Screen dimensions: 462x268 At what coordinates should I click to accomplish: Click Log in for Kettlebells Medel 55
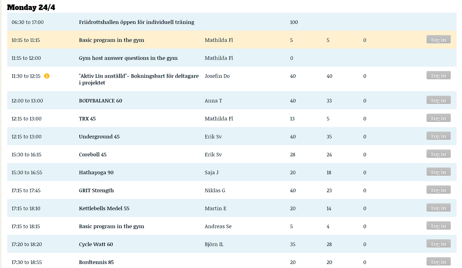pos(438,208)
